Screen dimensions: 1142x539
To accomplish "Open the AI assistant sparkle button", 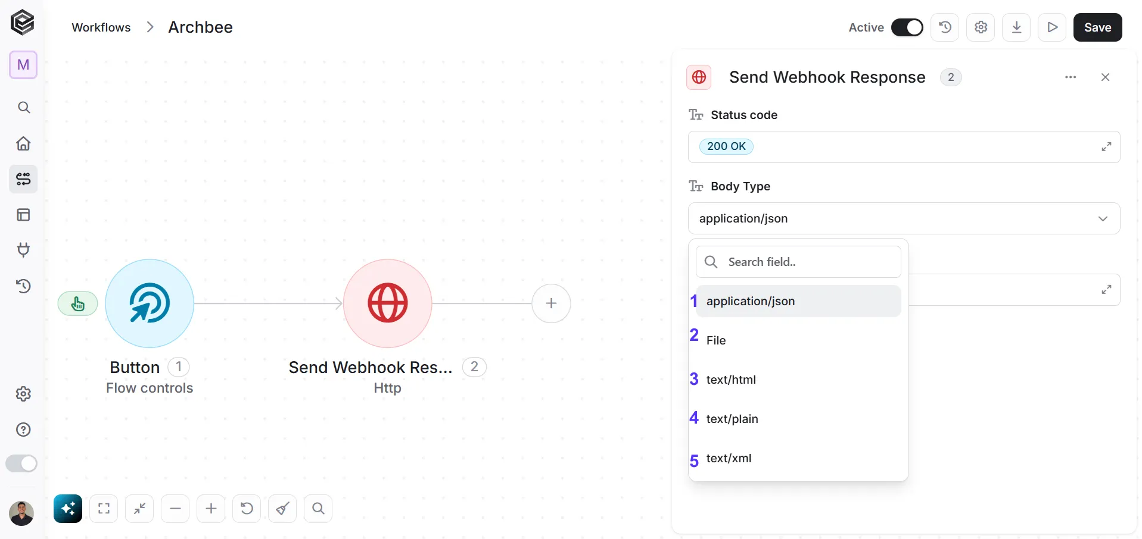I will [x=68, y=509].
